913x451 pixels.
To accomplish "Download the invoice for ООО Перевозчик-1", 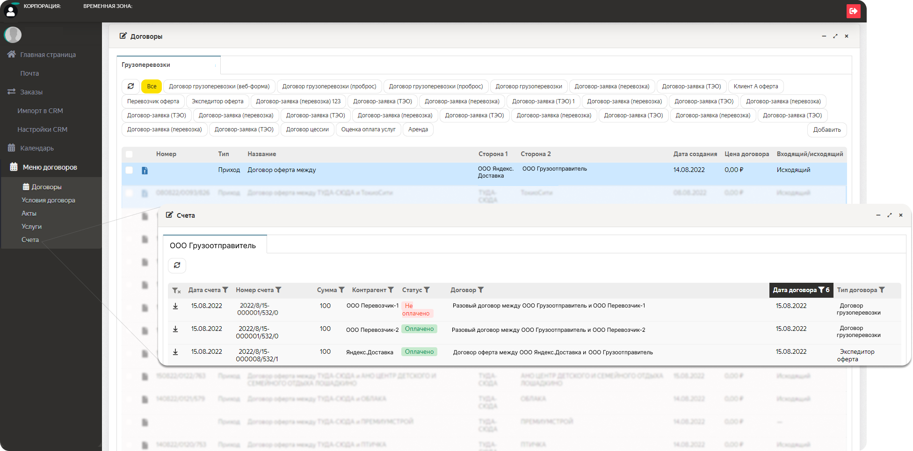I will 175,306.
